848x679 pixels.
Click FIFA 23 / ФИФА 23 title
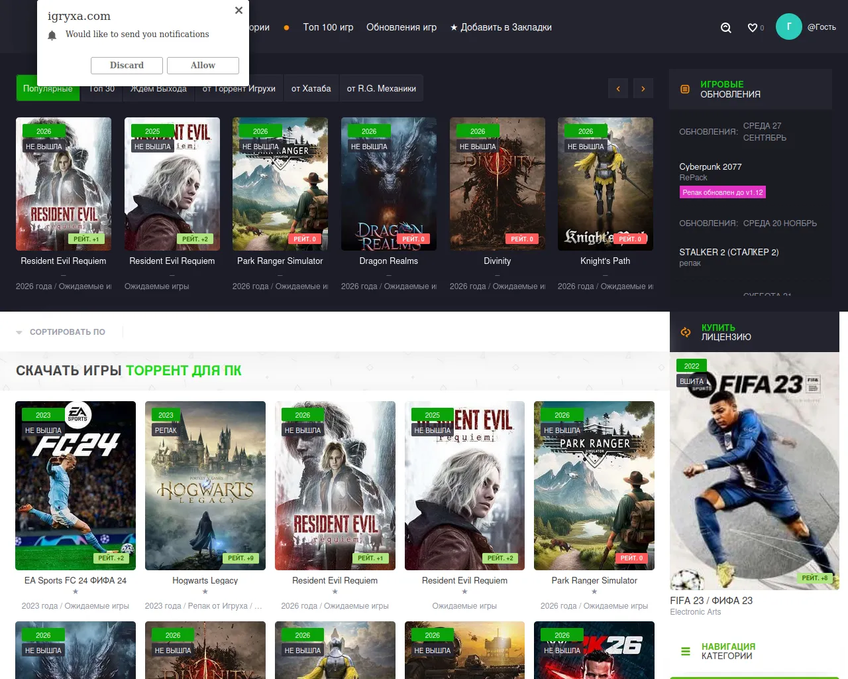point(712,601)
